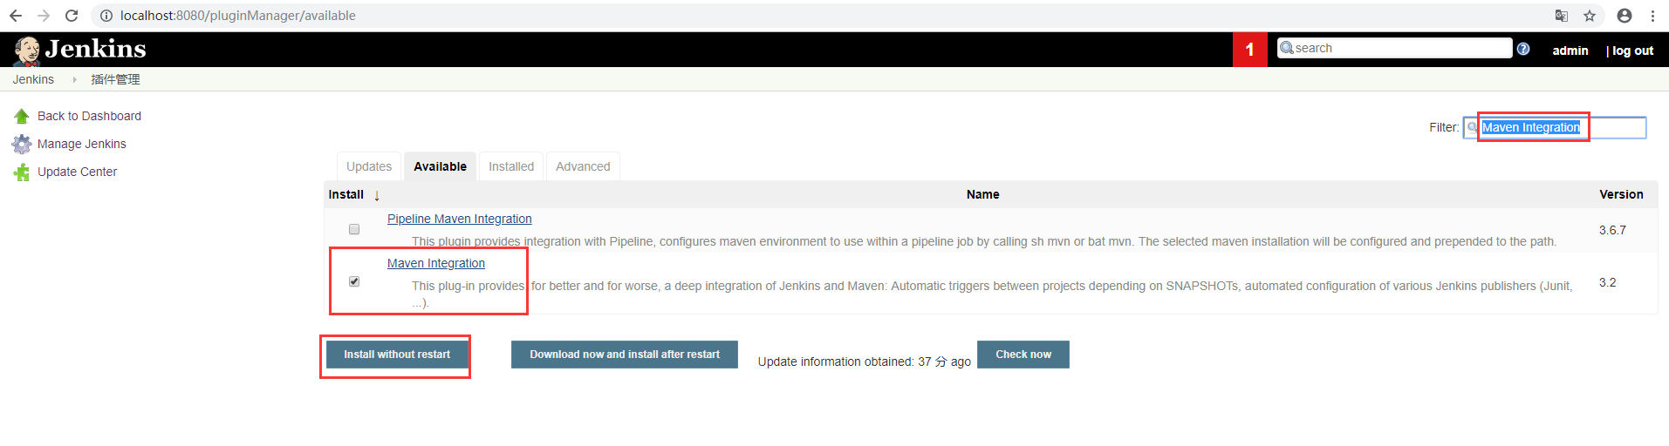
Task: Open the browser three-dot menu
Action: [1652, 16]
